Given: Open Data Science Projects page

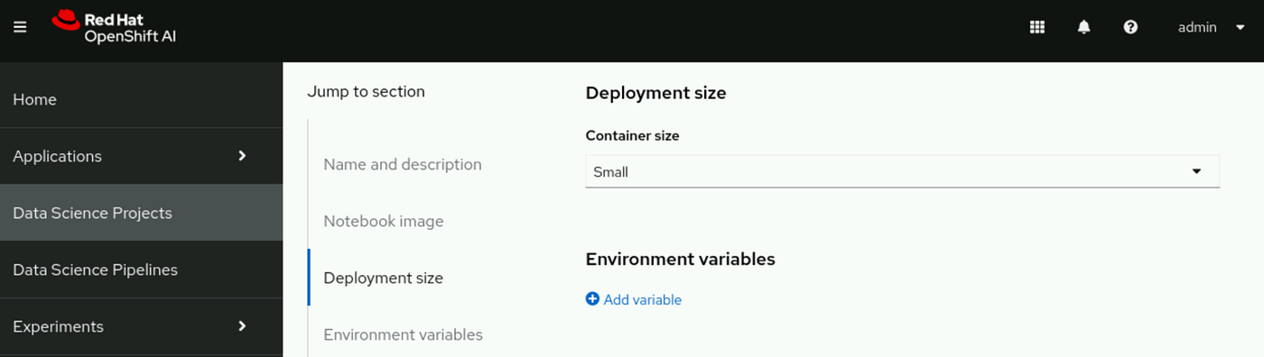Looking at the screenshot, I should point(141,213).
